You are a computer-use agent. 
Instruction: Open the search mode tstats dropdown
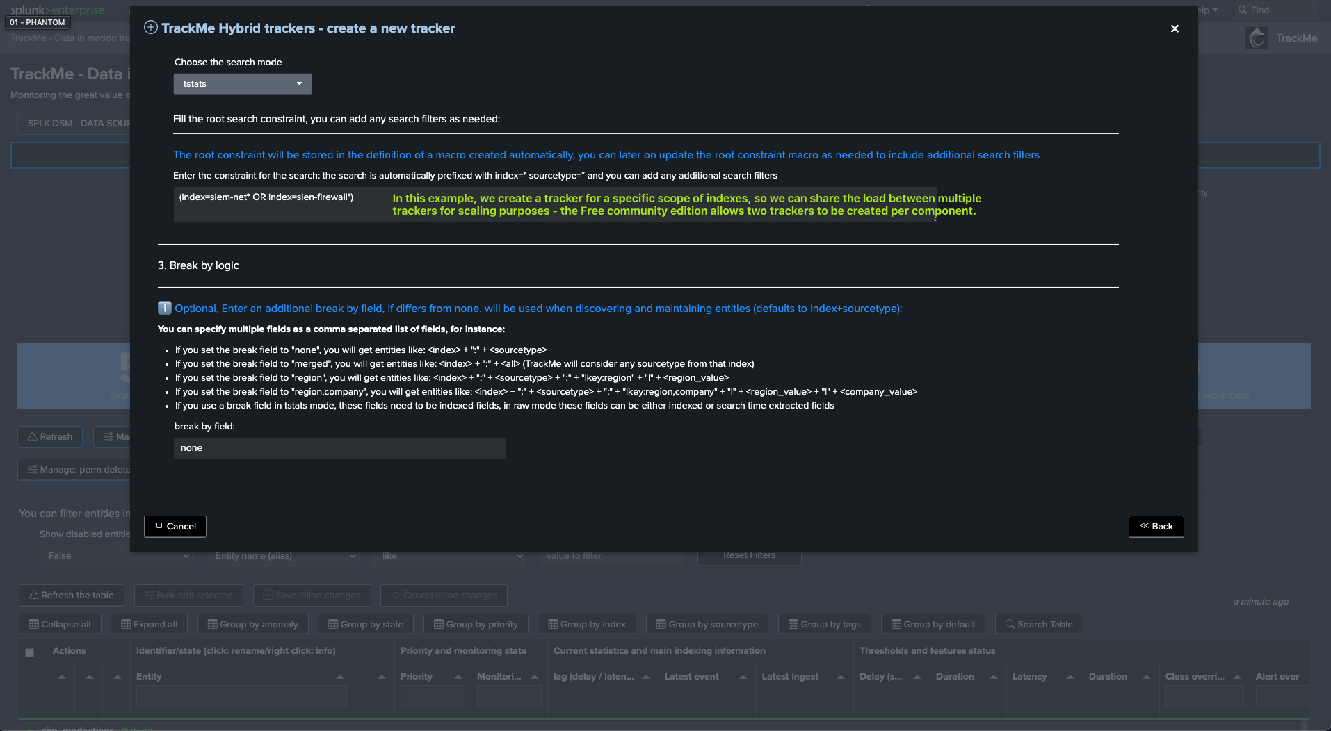pyautogui.click(x=242, y=84)
